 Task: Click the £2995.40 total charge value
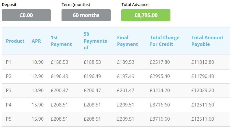pos(160,76)
